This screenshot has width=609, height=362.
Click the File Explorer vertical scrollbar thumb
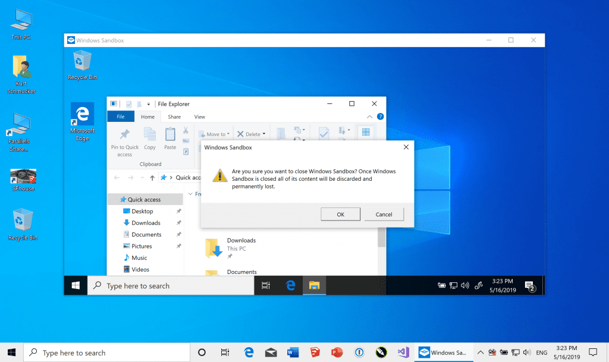pos(381,237)
